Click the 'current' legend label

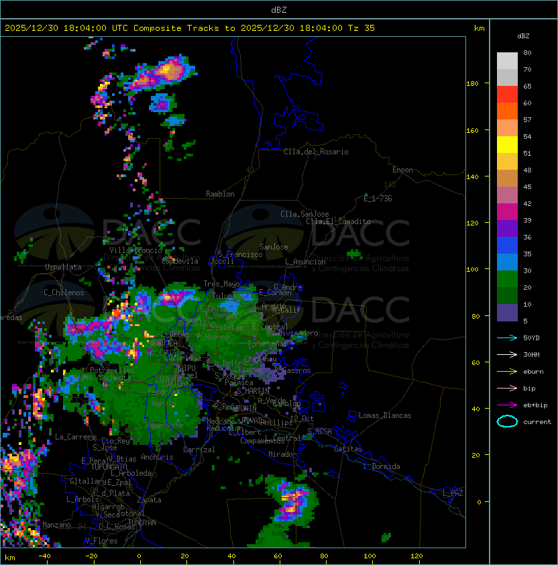pyautogui.click(x=537, y=422)
